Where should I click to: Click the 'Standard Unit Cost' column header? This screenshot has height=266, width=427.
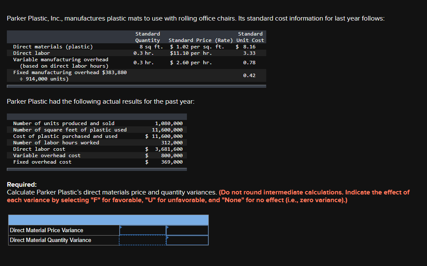click(x=250, y=37)
